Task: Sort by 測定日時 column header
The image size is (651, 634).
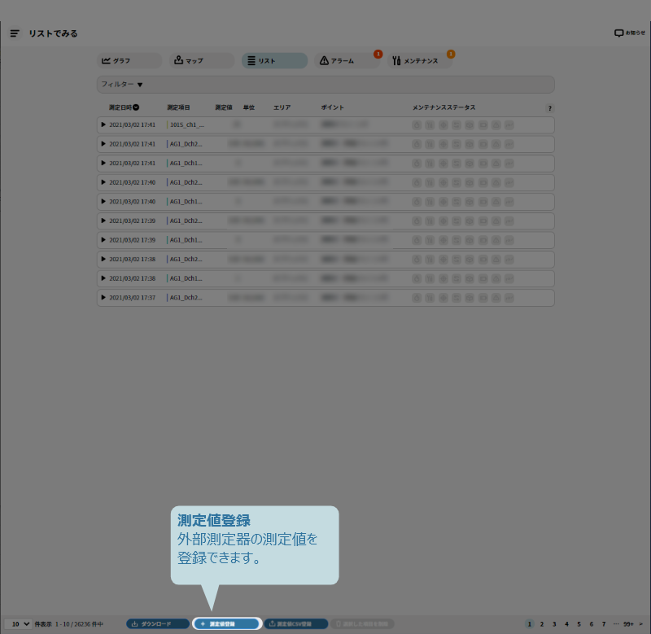Action: (124, 107)
